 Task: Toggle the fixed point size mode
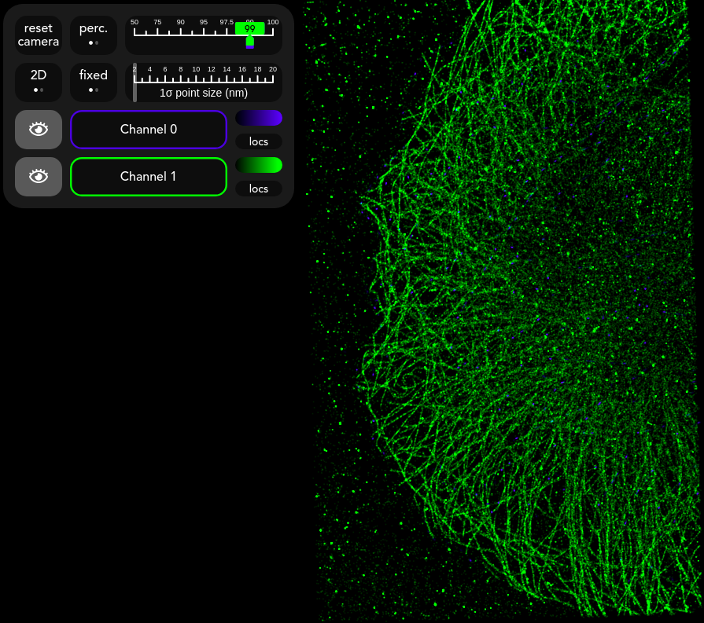[x=94, y=82]
